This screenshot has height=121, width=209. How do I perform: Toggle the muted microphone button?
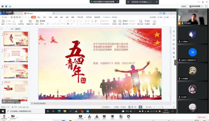click(x=4, y=116)
